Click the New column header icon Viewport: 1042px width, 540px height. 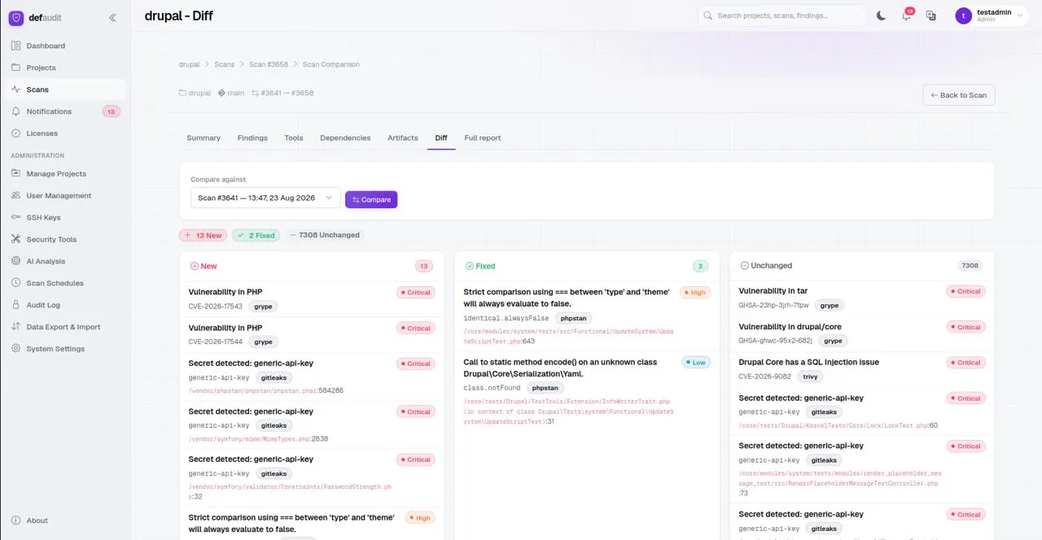194,266
